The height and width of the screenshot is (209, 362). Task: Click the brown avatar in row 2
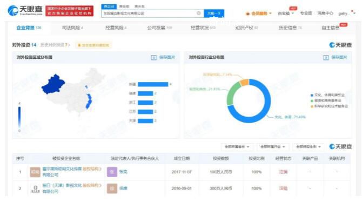pyautogui.click(x=112, y=188)
